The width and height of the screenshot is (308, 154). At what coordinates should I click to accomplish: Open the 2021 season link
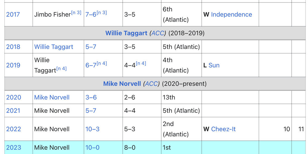(x=13, y=111)
